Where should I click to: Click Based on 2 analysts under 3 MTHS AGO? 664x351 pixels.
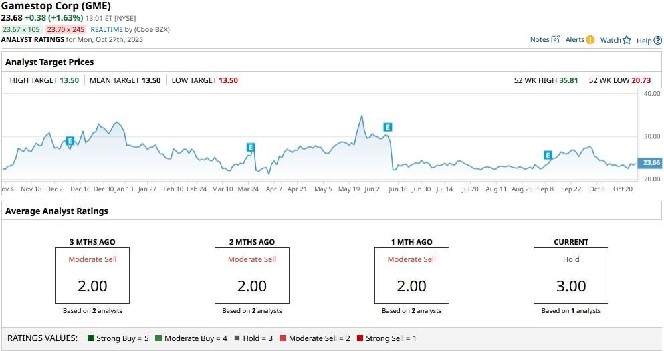click(x=92, y=310)
